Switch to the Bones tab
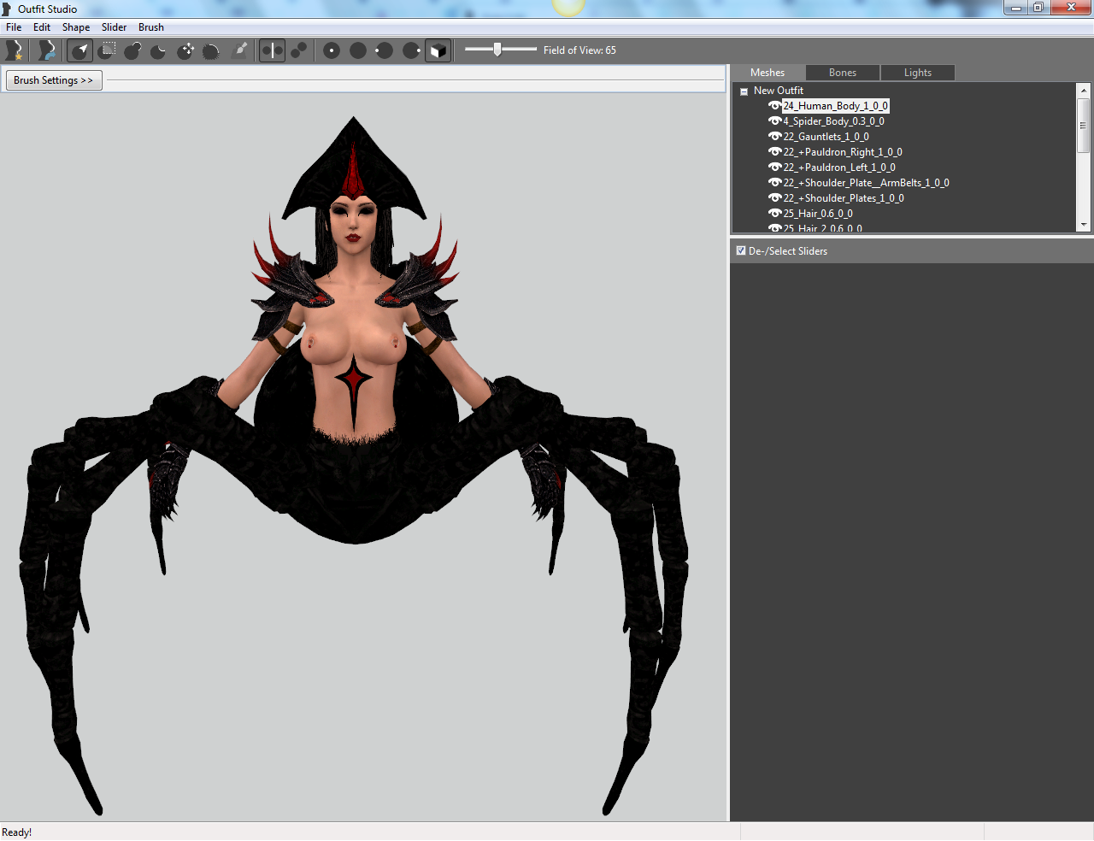The height and width of the screenshot is (841, 1094). (842, 73)
